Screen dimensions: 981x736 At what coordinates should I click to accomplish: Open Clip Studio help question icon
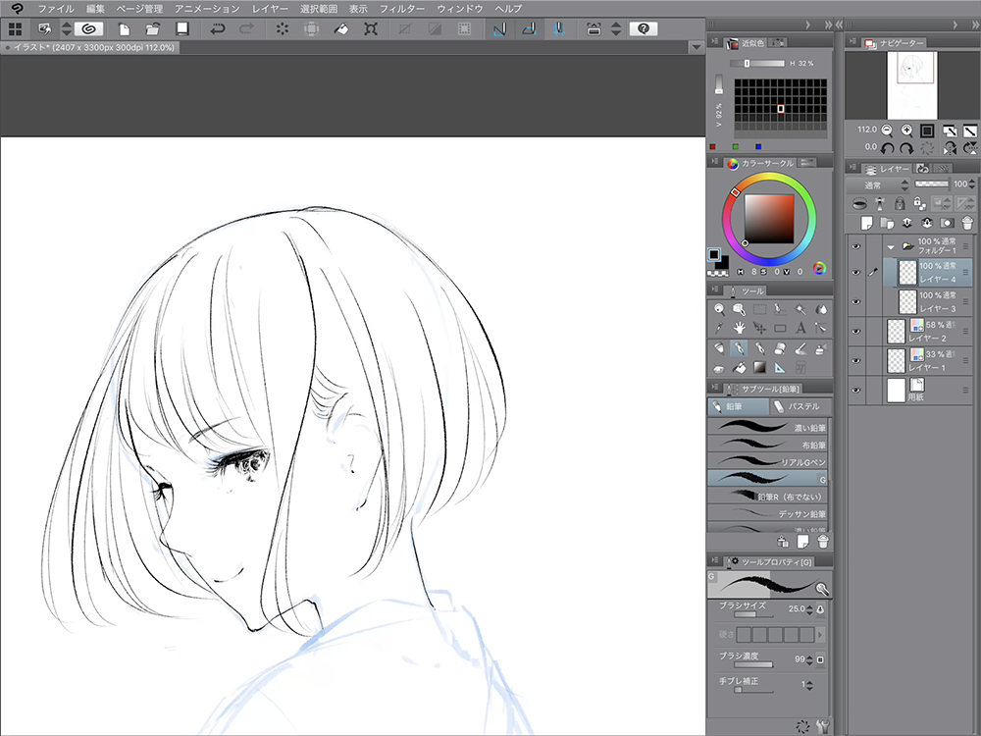tap(644, 28)
